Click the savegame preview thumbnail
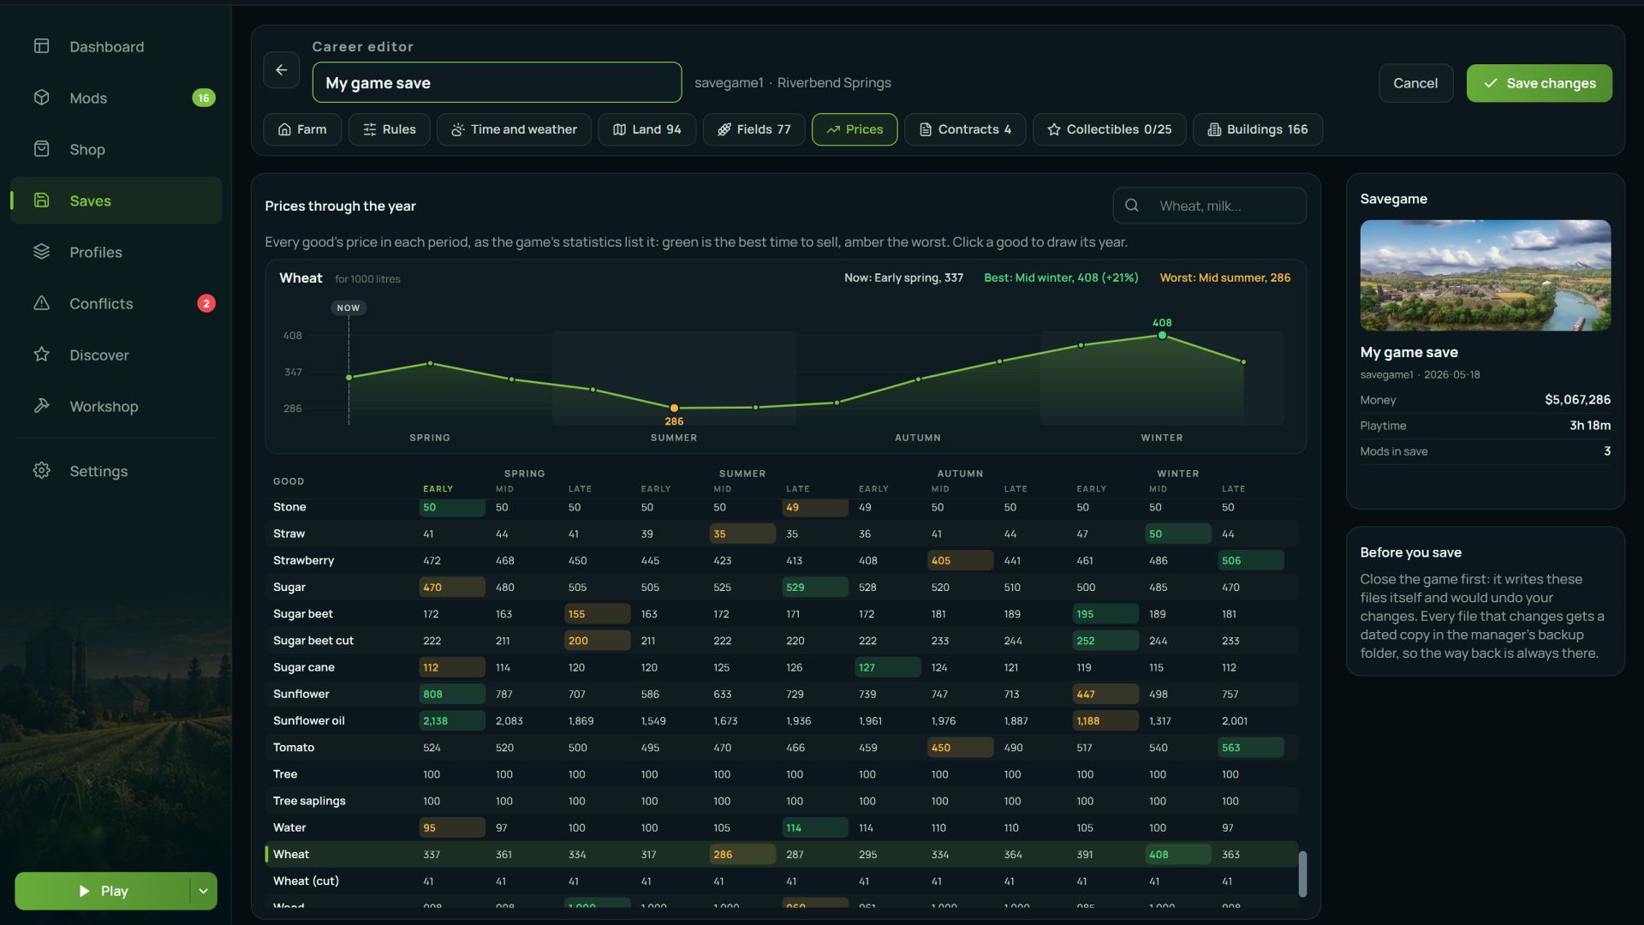This screenshot has height=925, width=1644. click(x=1485, y=275)
